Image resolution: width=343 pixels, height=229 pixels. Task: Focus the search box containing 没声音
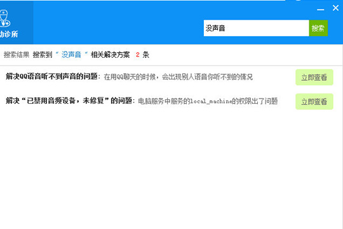[x=256, y=28]
